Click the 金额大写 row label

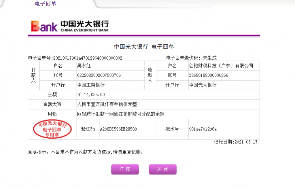tap(52, 104)
